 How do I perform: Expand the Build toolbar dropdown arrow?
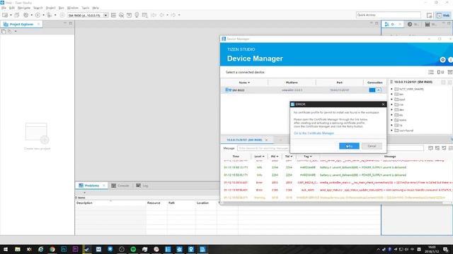(x=31, y=15)
